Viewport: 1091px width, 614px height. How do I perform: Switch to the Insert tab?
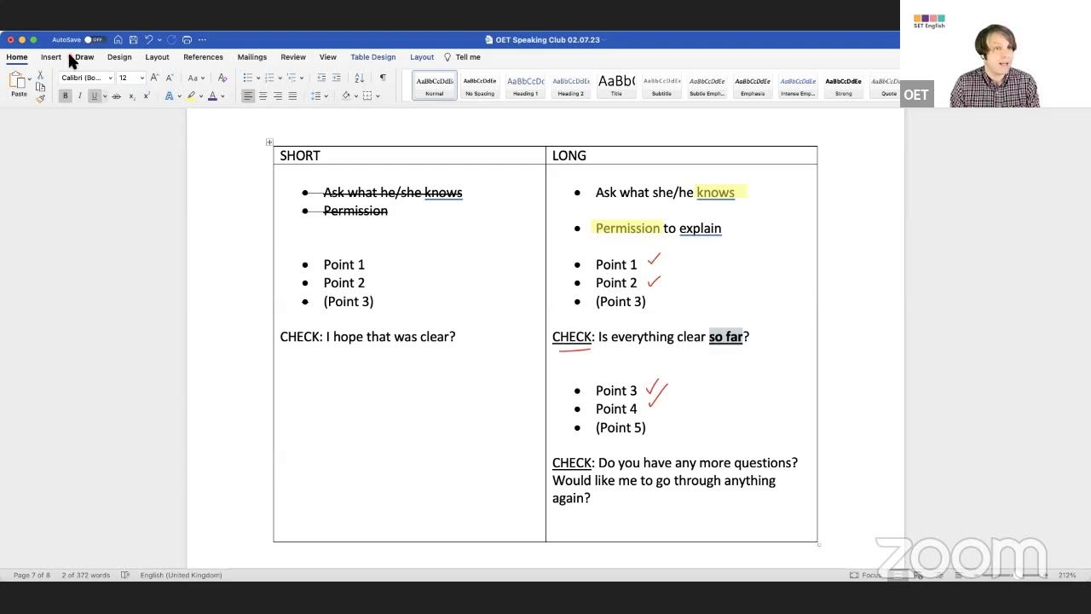point(51,57)
